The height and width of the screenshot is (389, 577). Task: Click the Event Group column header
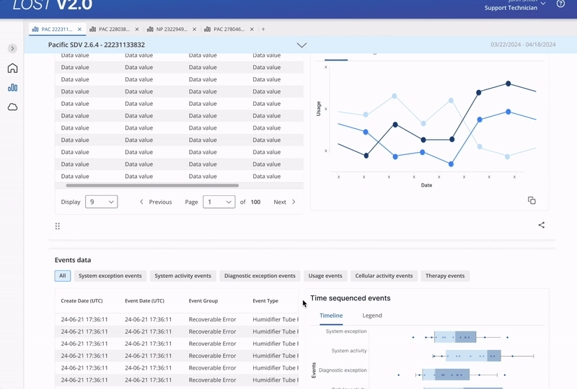click(203, 301)
